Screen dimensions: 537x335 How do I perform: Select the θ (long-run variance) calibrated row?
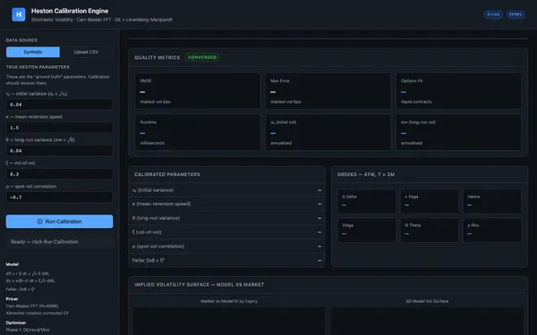pyautogui.click(x=226, y=218)
